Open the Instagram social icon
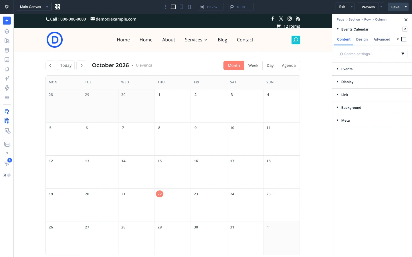 click(290, 19)
